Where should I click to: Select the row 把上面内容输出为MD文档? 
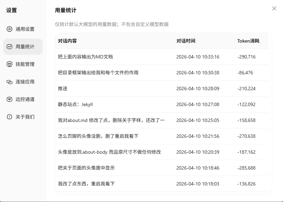click(x=85, y=57)
